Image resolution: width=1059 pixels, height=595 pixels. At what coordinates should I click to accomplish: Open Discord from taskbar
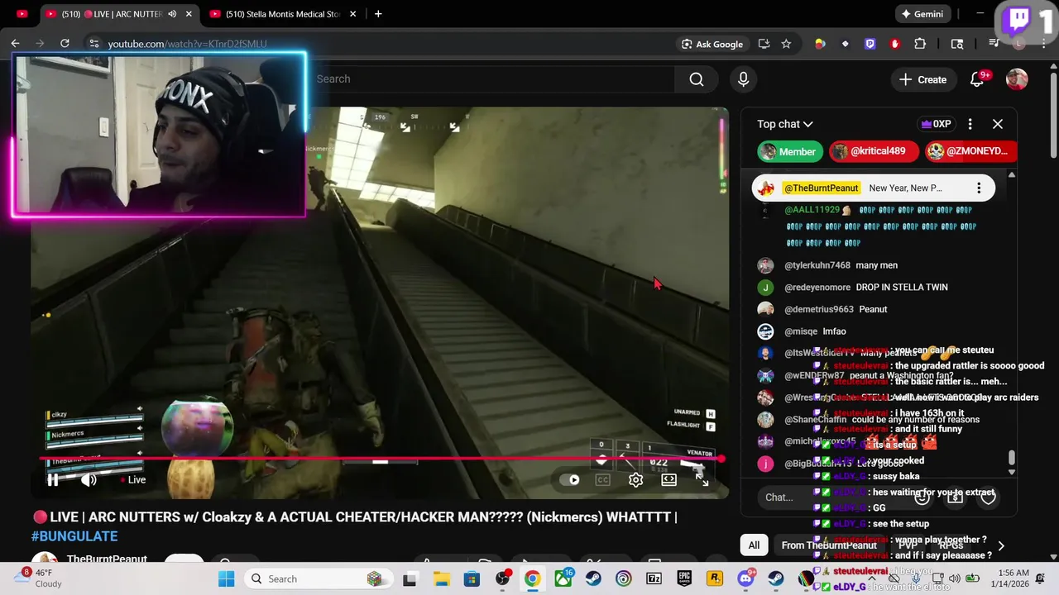(x=745, y=578)
